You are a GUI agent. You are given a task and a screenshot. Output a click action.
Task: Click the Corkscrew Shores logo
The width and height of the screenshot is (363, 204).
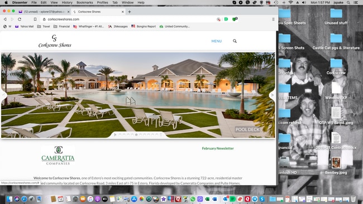point(55,41)
